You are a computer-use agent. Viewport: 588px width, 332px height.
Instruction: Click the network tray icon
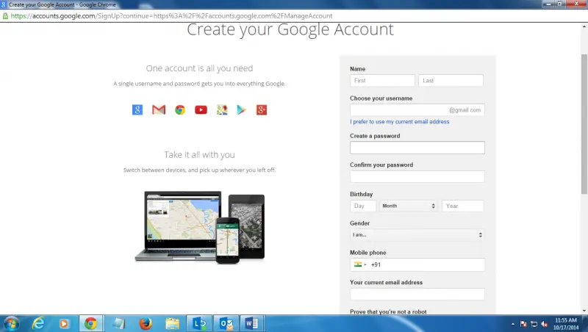pos(534,324)
